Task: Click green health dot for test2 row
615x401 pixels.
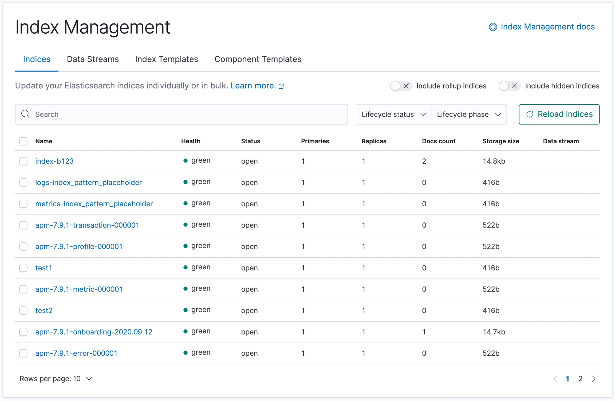Action: click(185, 310)
